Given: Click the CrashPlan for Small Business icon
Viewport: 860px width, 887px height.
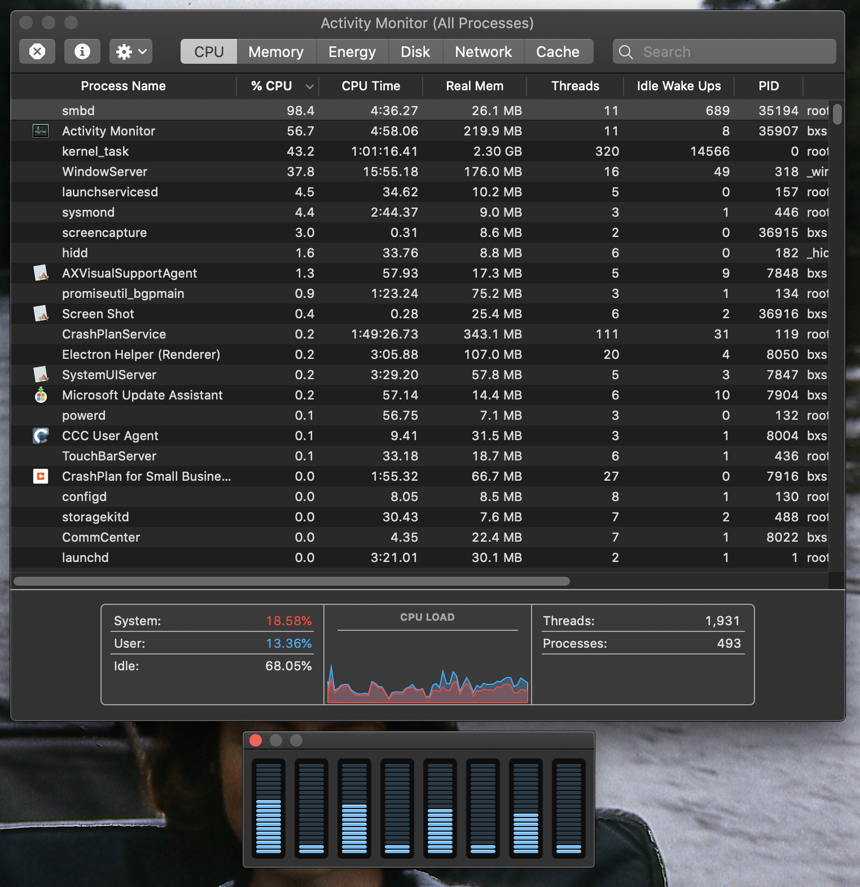Looking at the screenshot, I should click(41, 476).
